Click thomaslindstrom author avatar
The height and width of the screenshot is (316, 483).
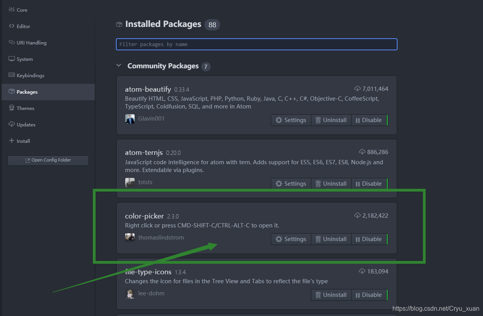click(130, 238)
